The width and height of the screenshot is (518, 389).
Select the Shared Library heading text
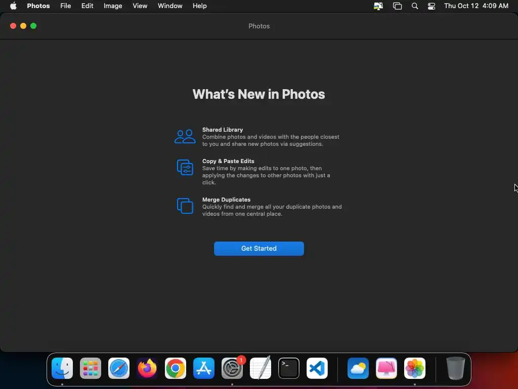pos(223,130)
